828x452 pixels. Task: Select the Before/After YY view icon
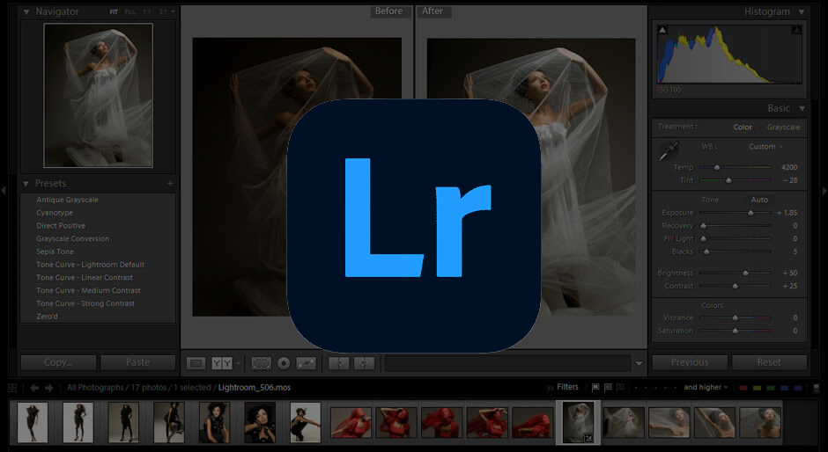point(222,363)
